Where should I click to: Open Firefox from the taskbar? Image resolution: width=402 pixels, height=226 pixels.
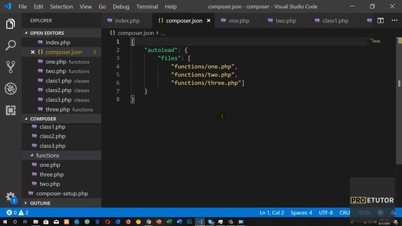128,222
